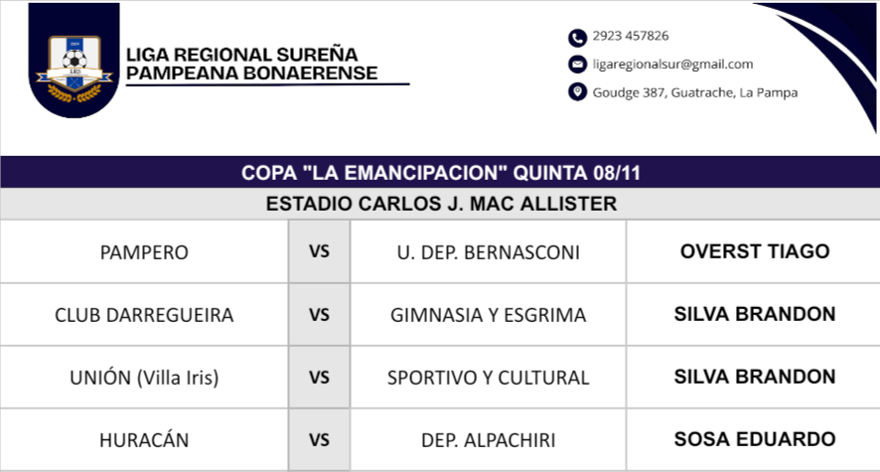
Task: Click the email envelope icon
Action: (x=577, y=65)
